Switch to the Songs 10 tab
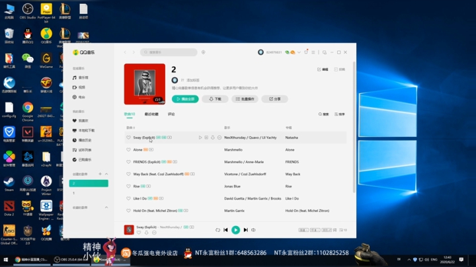The height and width of the screenshot is (267, 476). coord(130,114)
